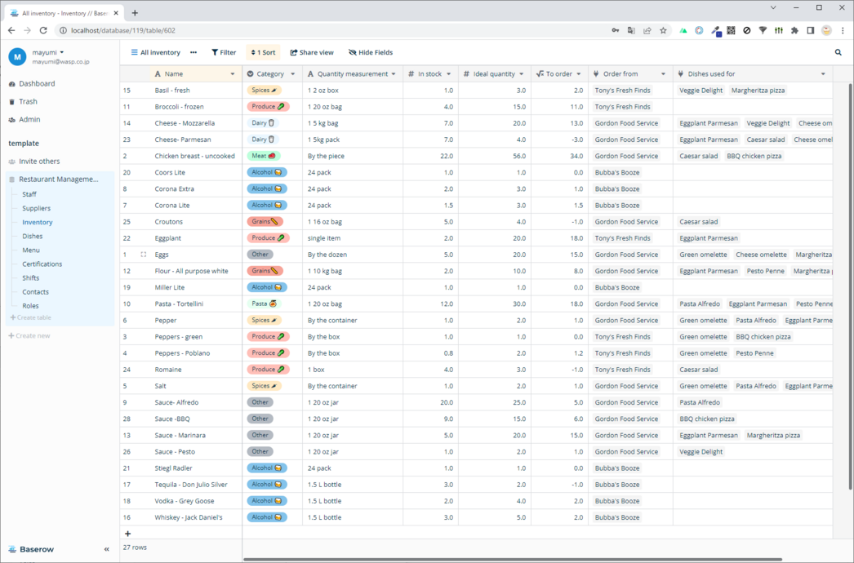This screenshot has height=563, width=854.
Task: Click the mayumi avatar circle
Action: click(x=17, y=56)
